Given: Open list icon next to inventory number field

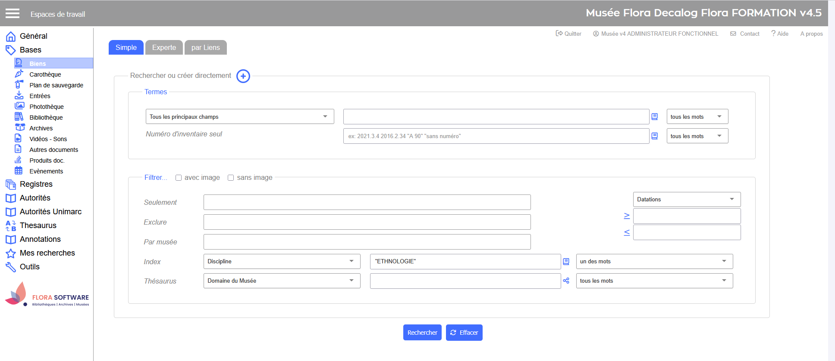Looking at the screenshot, I should tap(655, 136).
